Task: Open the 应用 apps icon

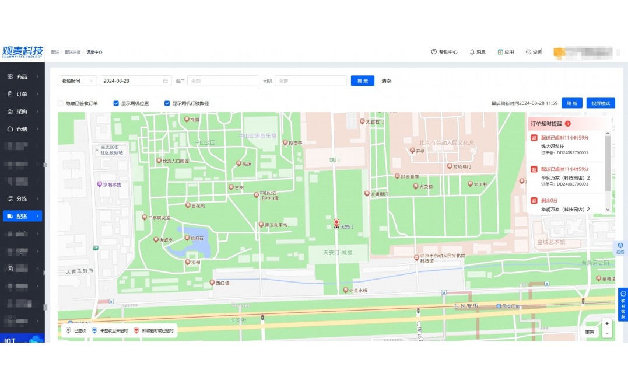Action: (x=500, y=52)
